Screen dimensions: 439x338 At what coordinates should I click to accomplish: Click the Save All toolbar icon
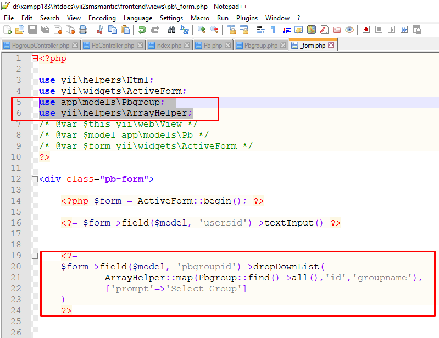45,30
